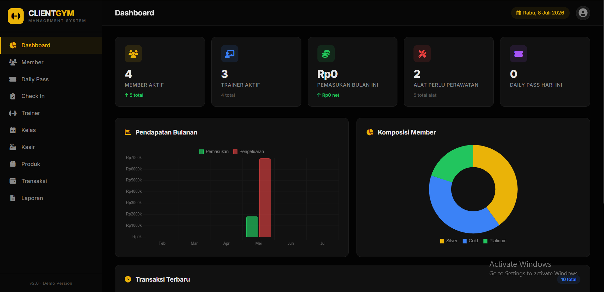Image resolution: width=604 pixels, height=292 pixels.
Task: Toggle Silver legend in member composition chart
Action: (449, 241)
